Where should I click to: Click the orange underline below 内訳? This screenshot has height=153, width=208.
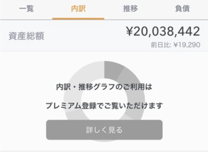pyautogui.click(x=78, y=19)
